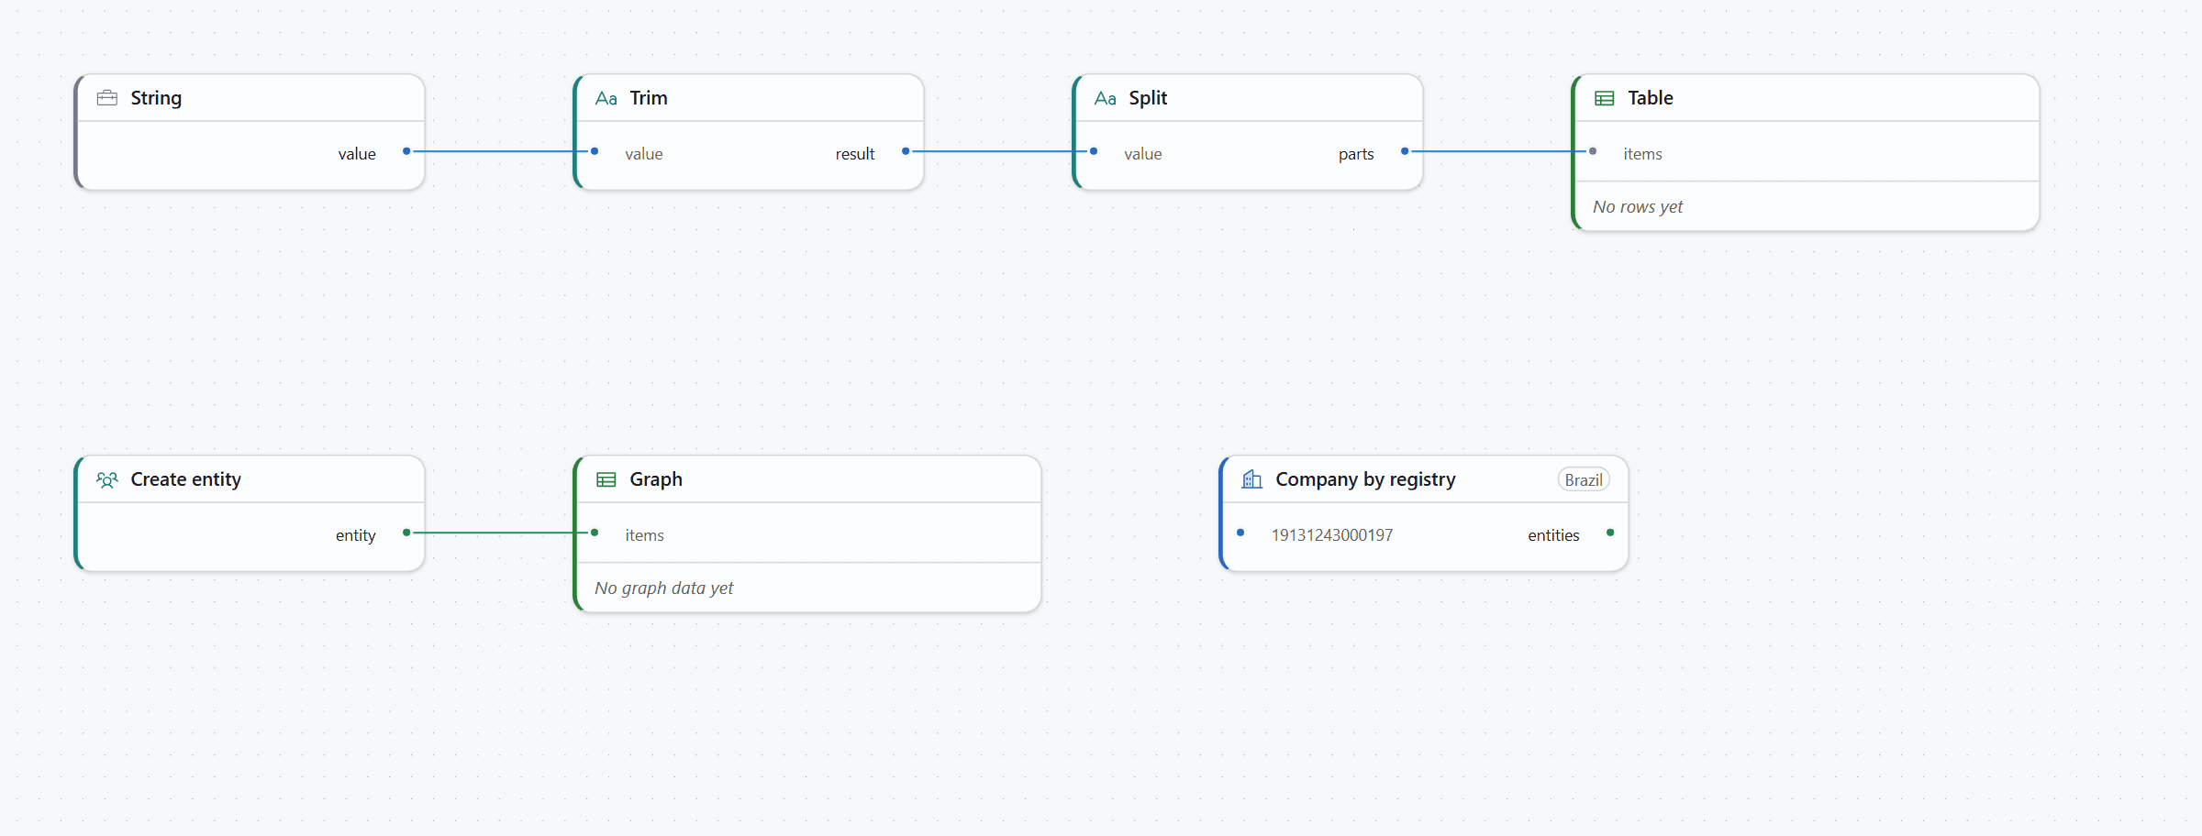
Task: Select the Split node title
Action: (x=1148, y=98)
